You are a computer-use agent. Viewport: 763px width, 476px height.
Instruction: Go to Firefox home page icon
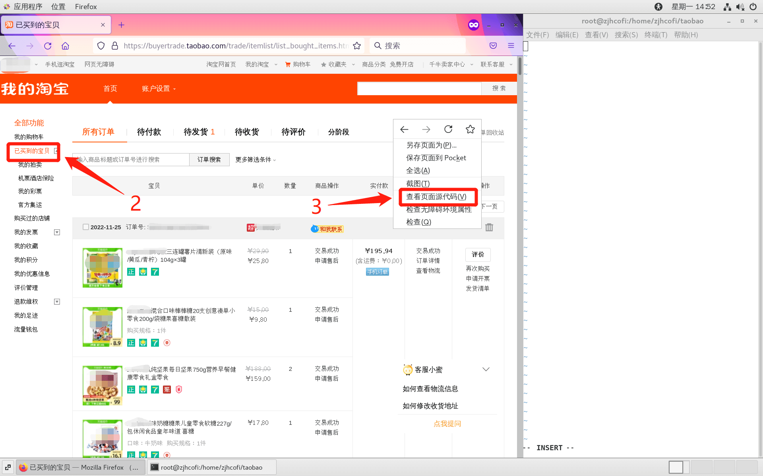pyautogui.click(x=66, y=46)
